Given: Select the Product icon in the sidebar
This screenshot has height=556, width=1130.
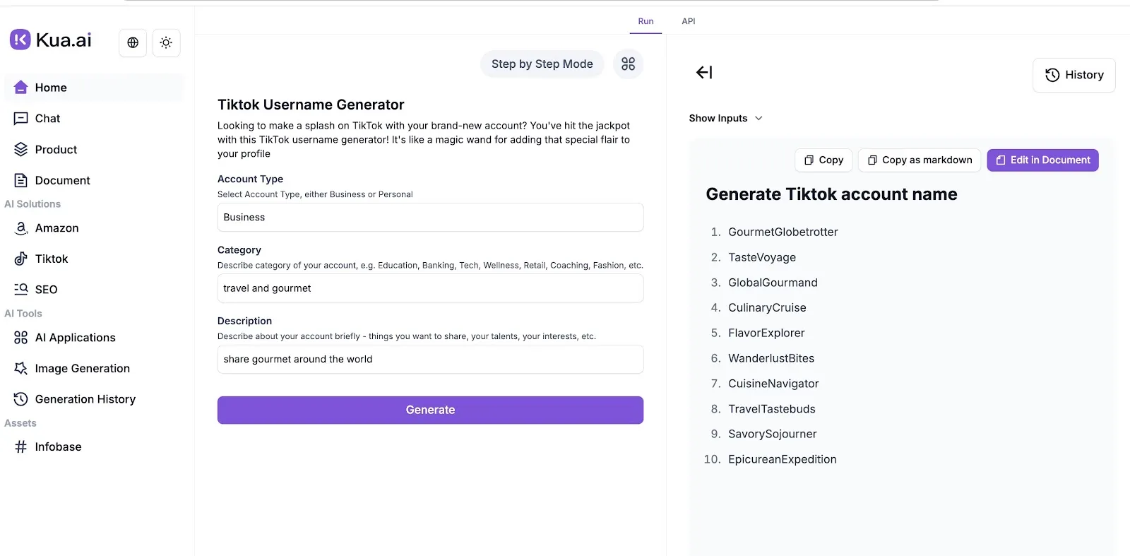Looking at the screenshot, I should [x=20, y=149].
